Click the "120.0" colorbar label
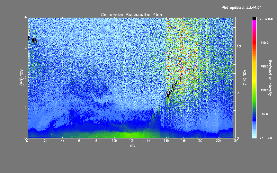Viewport: 277px width, 173px height. 265,90
